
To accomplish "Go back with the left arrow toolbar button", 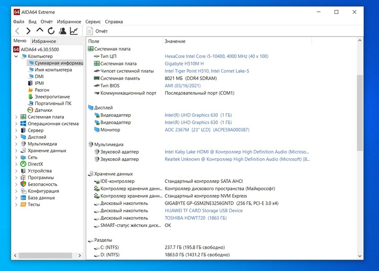I will tap(17, 31).
